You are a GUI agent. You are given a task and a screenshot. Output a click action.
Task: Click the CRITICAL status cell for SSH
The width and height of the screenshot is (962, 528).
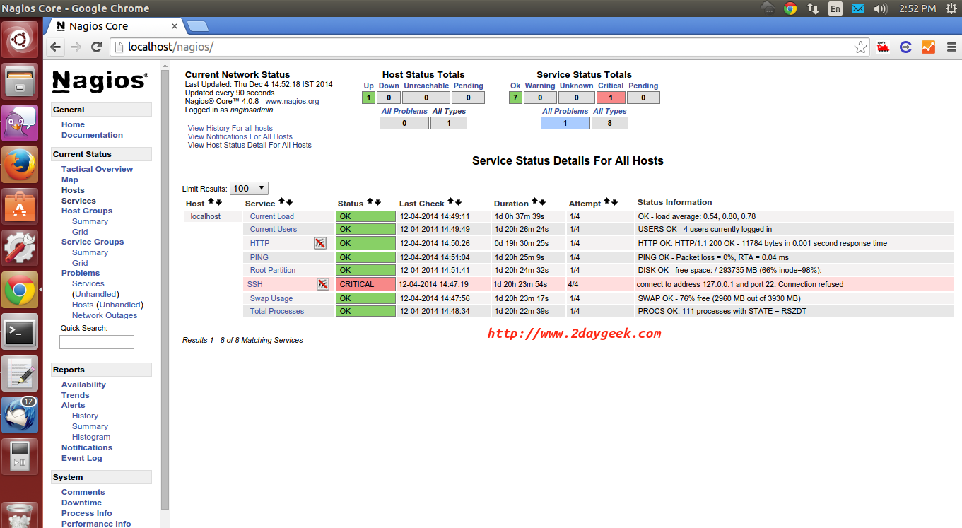click(x=365, y=284)
